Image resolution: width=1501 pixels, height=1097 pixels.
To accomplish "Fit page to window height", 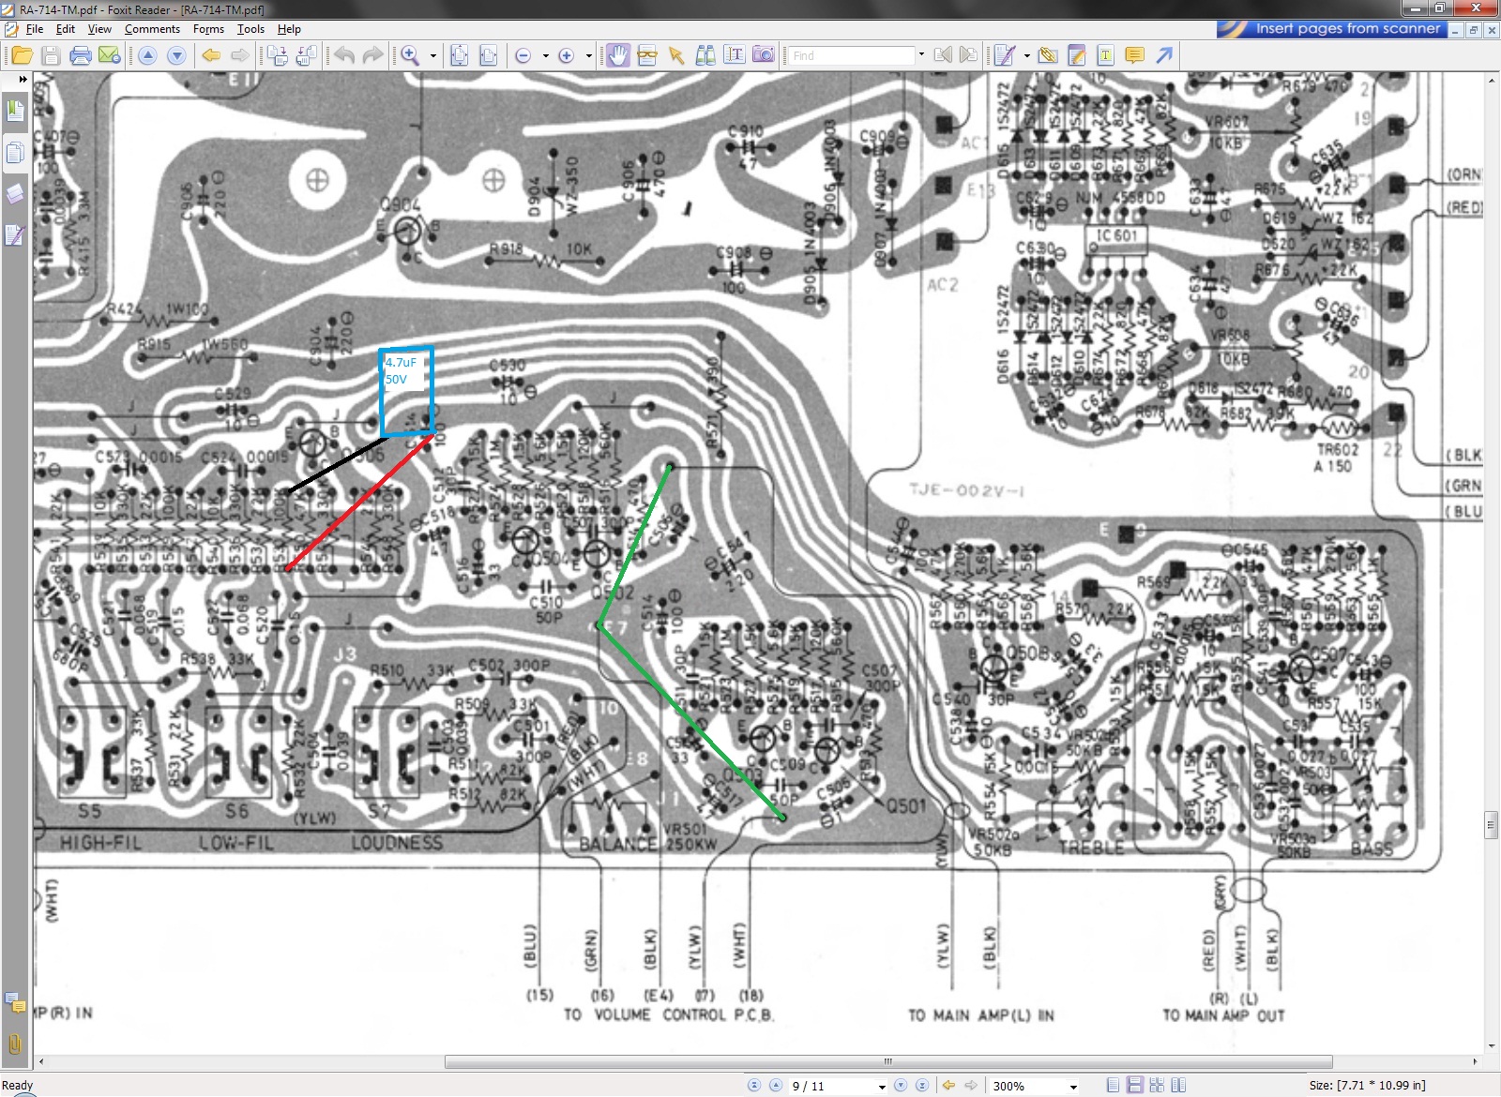I will pos(460,55).
